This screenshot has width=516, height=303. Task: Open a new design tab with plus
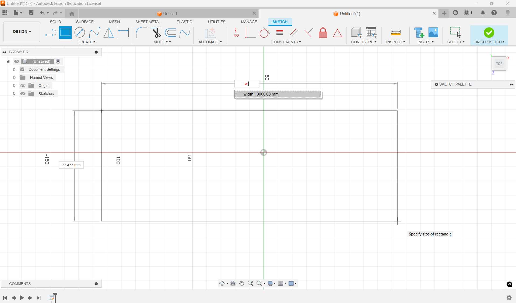444,13
